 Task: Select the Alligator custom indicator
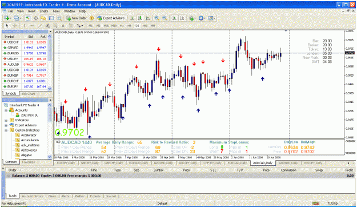click(x=24, y=155)
